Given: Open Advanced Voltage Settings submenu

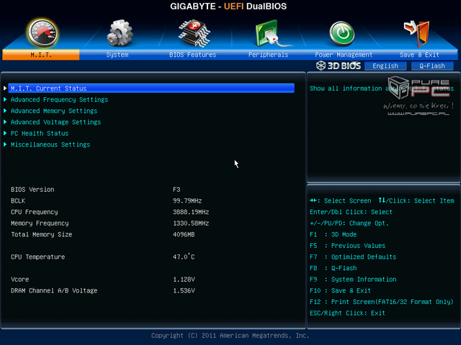Looking at the screenshot, I should tap(56, 122).
